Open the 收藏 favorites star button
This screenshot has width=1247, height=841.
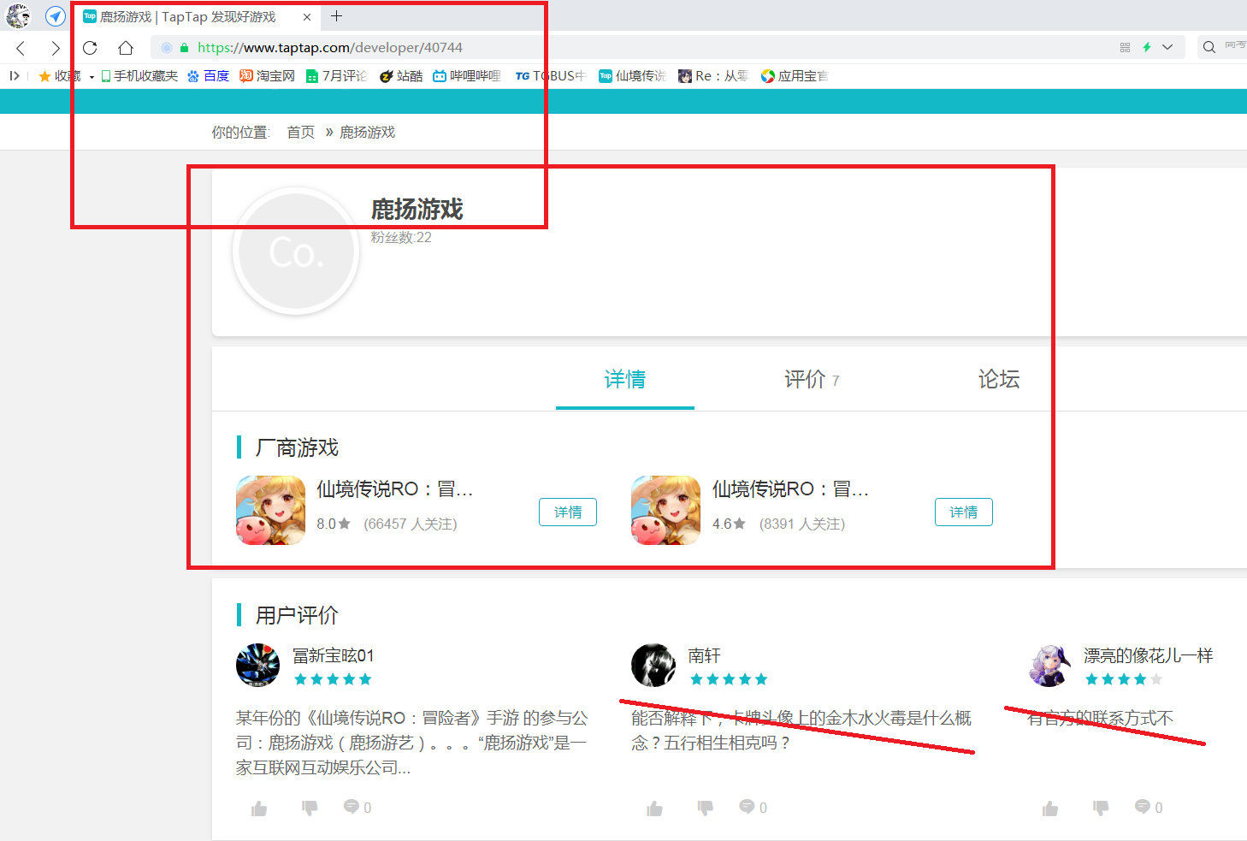[59, 76]
